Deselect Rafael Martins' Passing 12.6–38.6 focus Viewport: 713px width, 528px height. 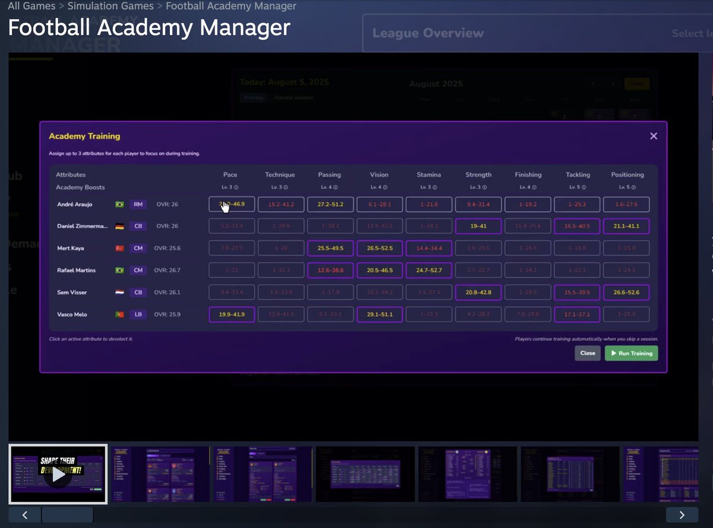[330, 271]
